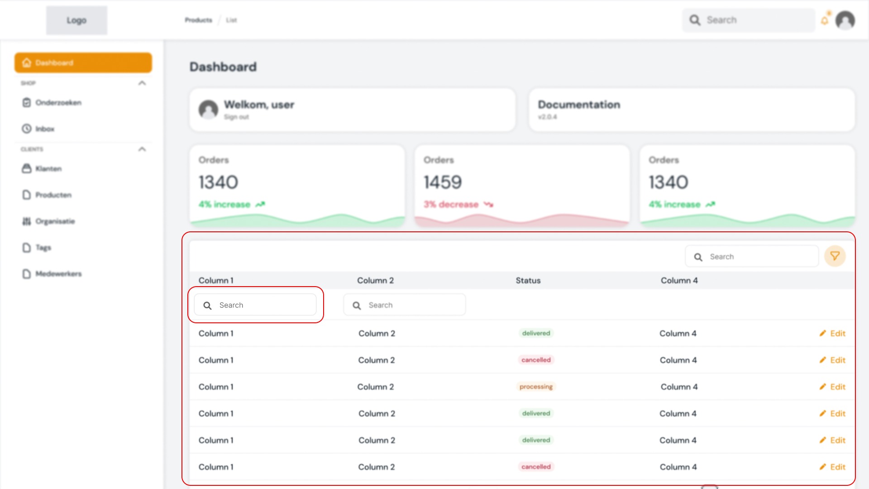Open the Producten sidebar entry
The image size is (869, 489).
[53, 195]
